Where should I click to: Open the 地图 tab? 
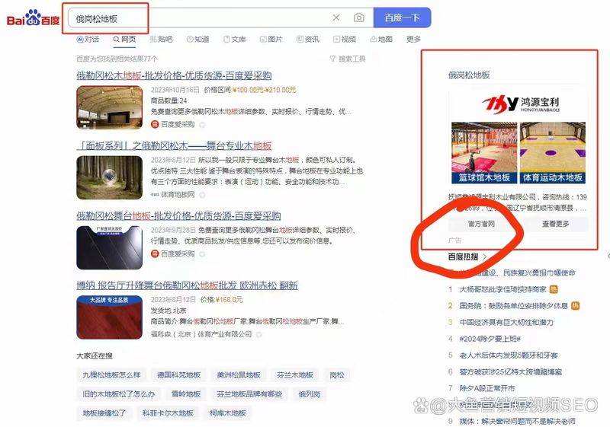tap(381, 40)
